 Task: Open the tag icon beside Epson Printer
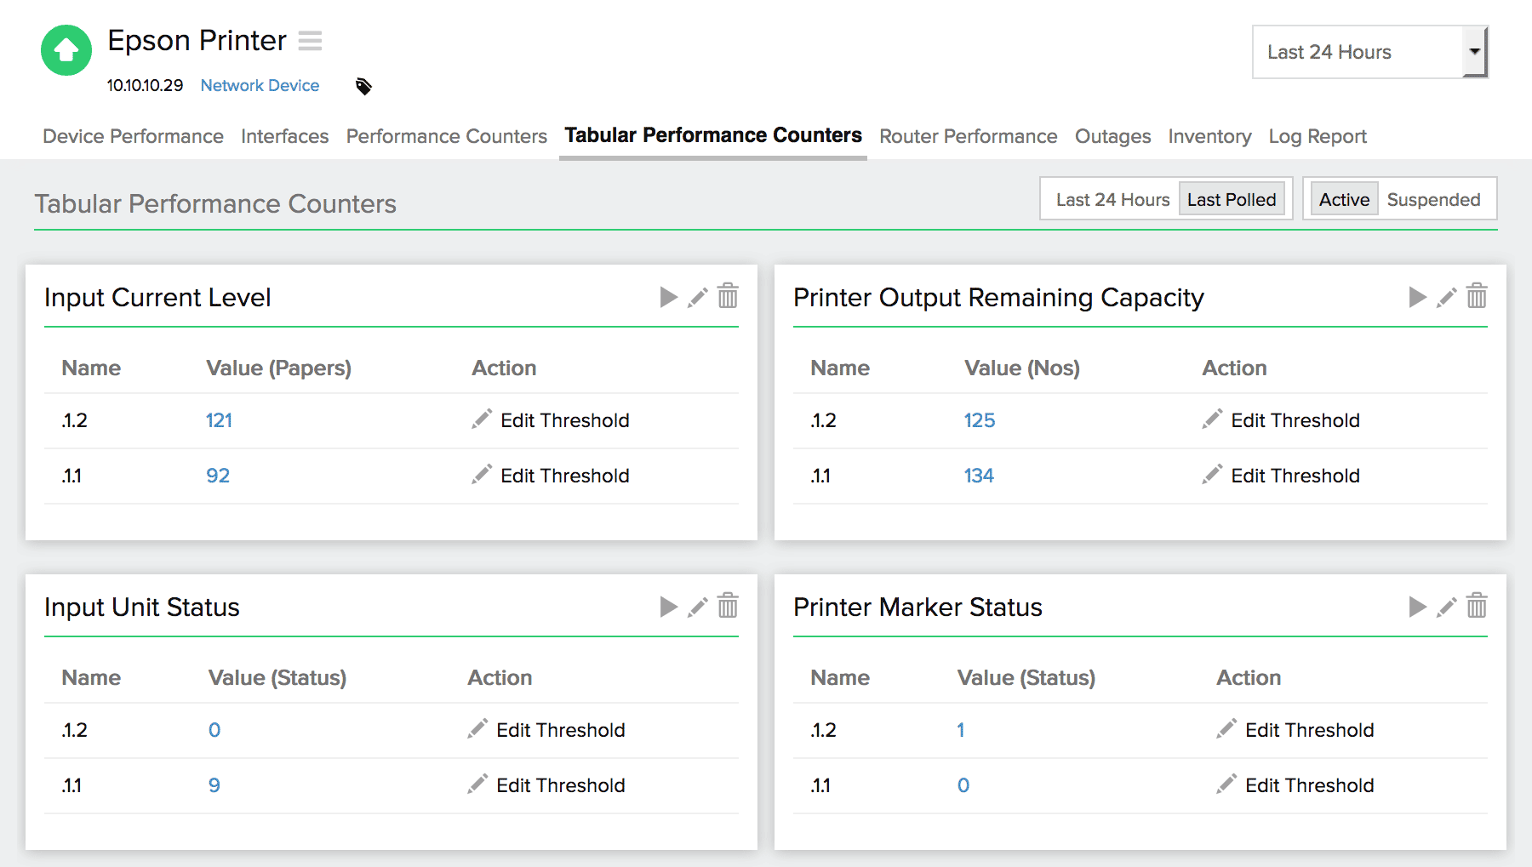[x=363, y=85]
